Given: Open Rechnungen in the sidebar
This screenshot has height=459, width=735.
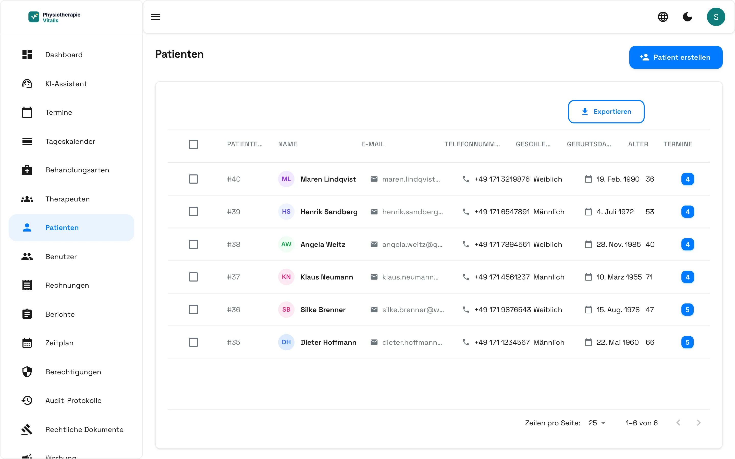Looking at the screenshot, I should 71,285.
